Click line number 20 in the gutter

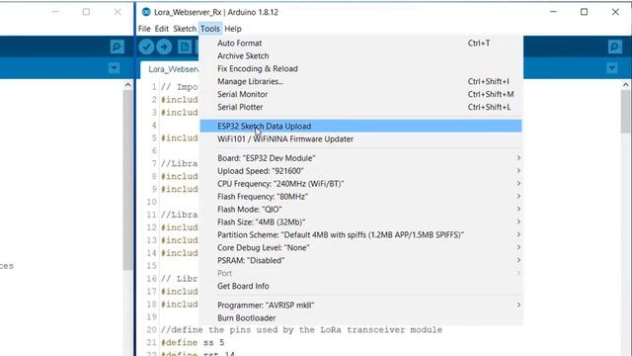151,329
